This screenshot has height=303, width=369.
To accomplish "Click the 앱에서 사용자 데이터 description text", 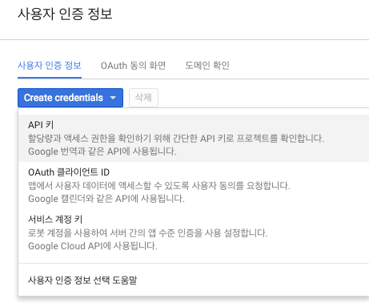I will [159, 185].
